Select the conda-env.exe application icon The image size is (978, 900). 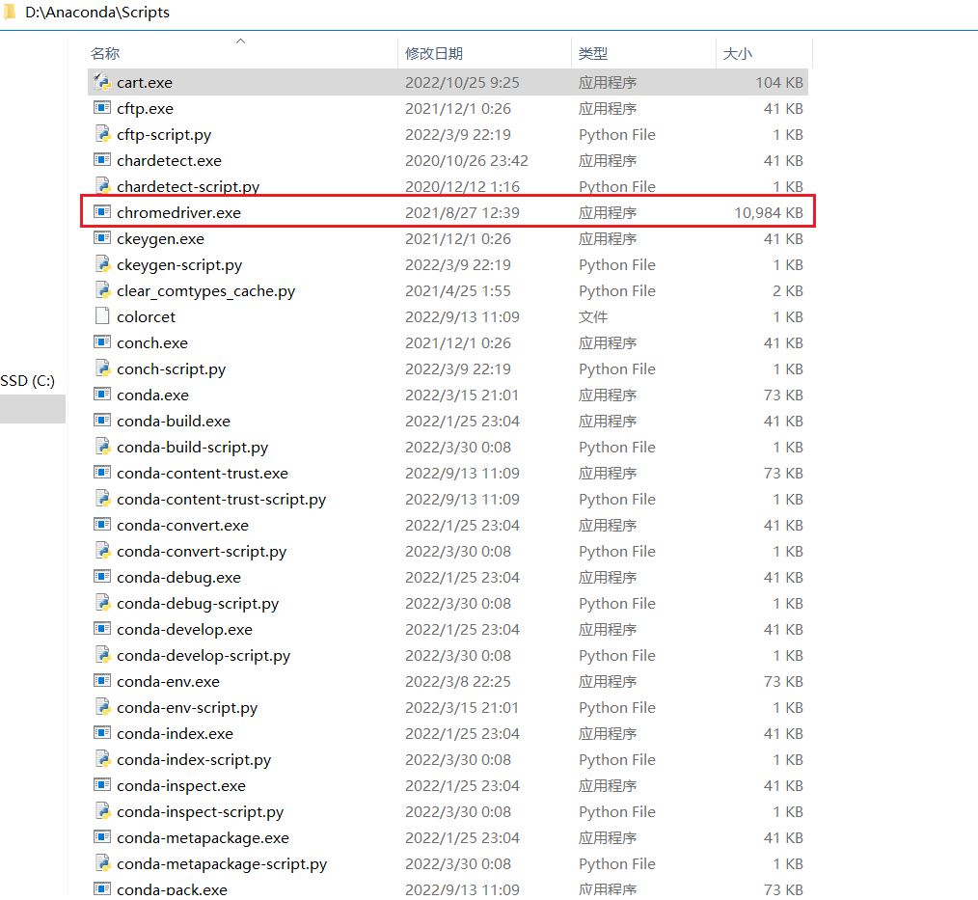101,681
